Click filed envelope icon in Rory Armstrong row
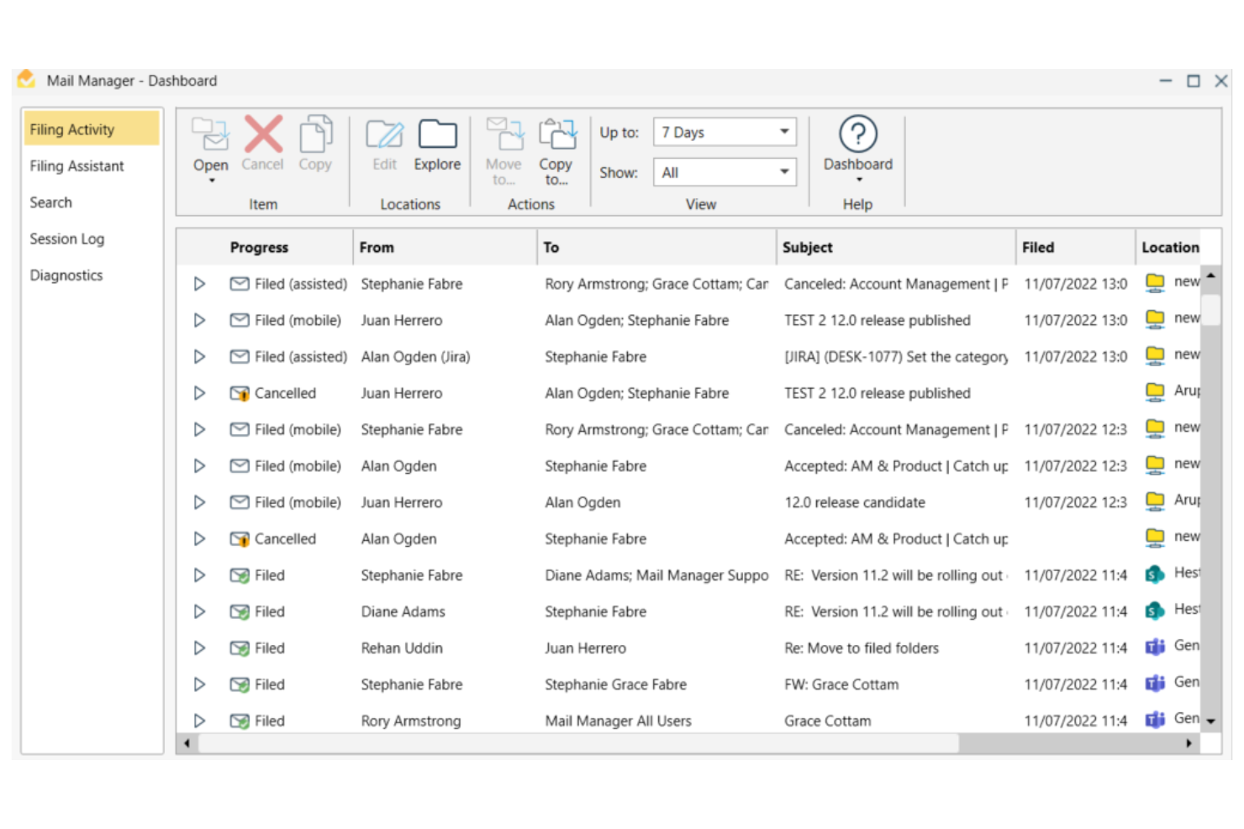 click(240, 721)
